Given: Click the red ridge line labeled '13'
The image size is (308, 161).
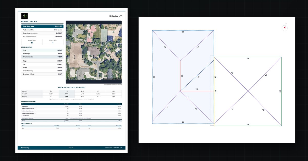Looking at the screenshot, I should [x=180, y=76].
